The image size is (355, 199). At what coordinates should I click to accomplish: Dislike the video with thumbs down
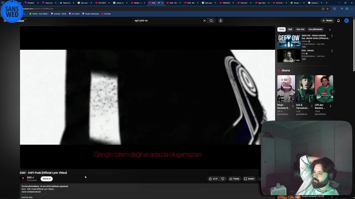(223, 179)
